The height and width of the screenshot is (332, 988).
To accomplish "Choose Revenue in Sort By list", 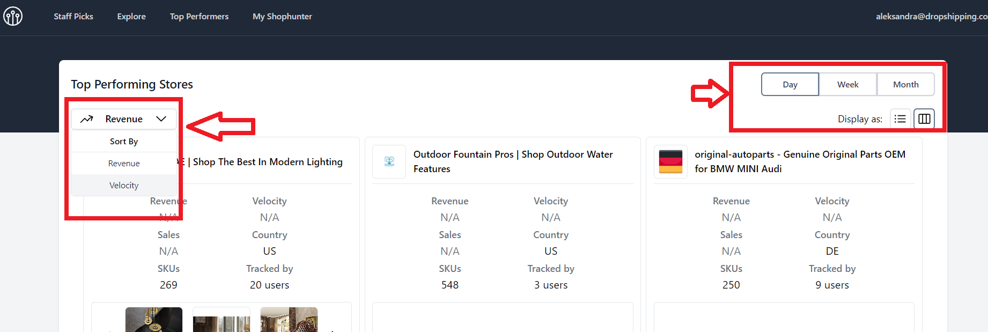I will coord(124,164).
